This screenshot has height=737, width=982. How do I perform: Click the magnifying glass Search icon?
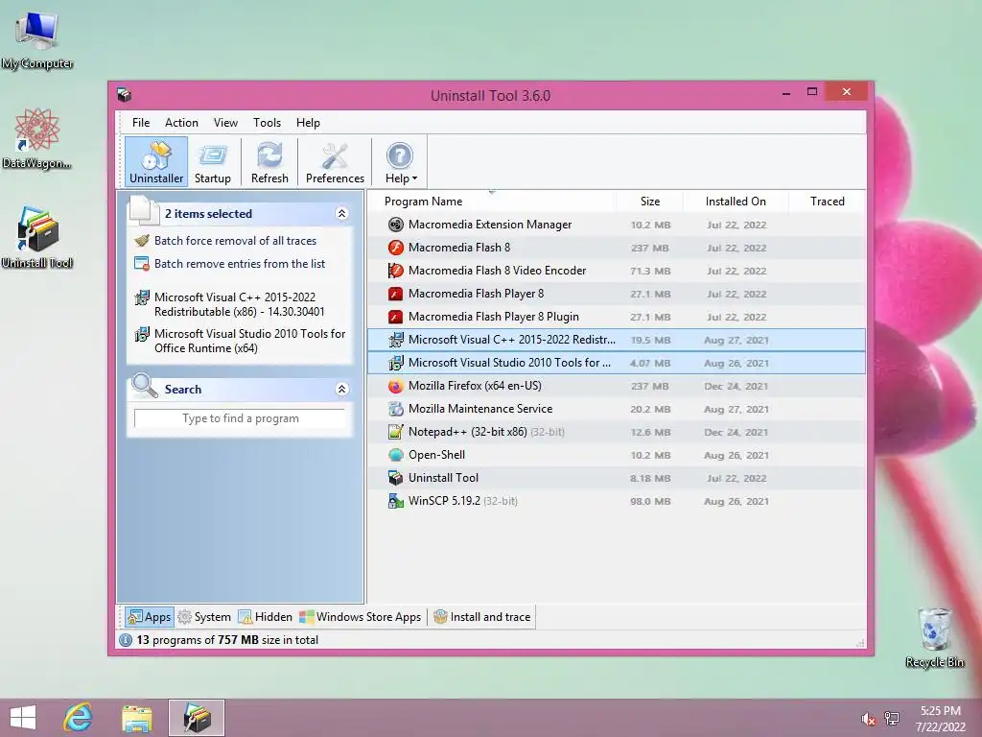point(145,386)
